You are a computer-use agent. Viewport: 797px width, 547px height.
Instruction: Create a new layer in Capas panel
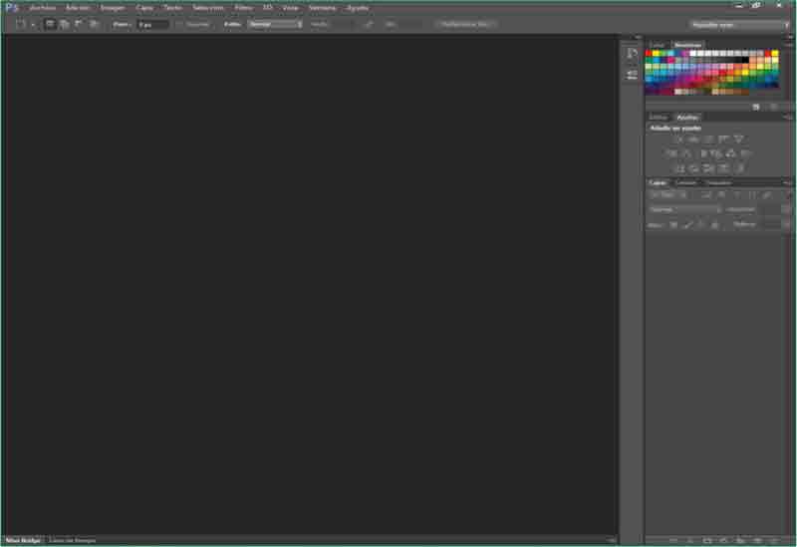pos(757,540)
